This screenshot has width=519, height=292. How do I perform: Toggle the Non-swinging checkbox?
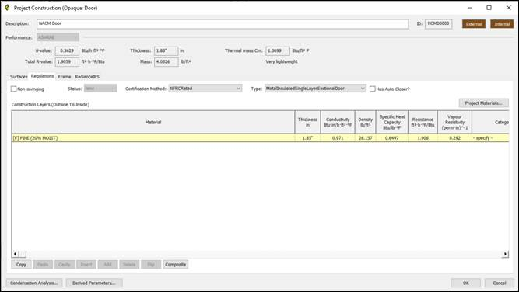tap(13, 89)
